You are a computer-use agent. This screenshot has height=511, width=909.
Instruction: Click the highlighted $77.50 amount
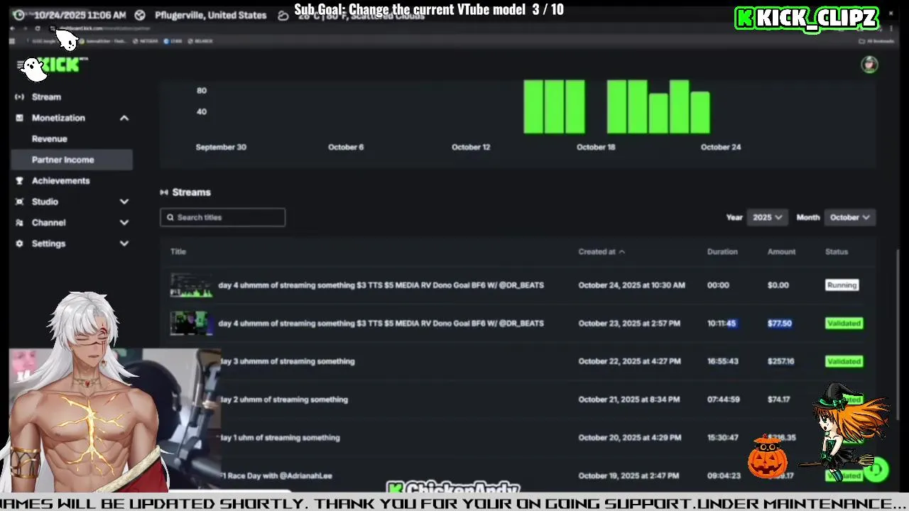[x=779, y=324]
